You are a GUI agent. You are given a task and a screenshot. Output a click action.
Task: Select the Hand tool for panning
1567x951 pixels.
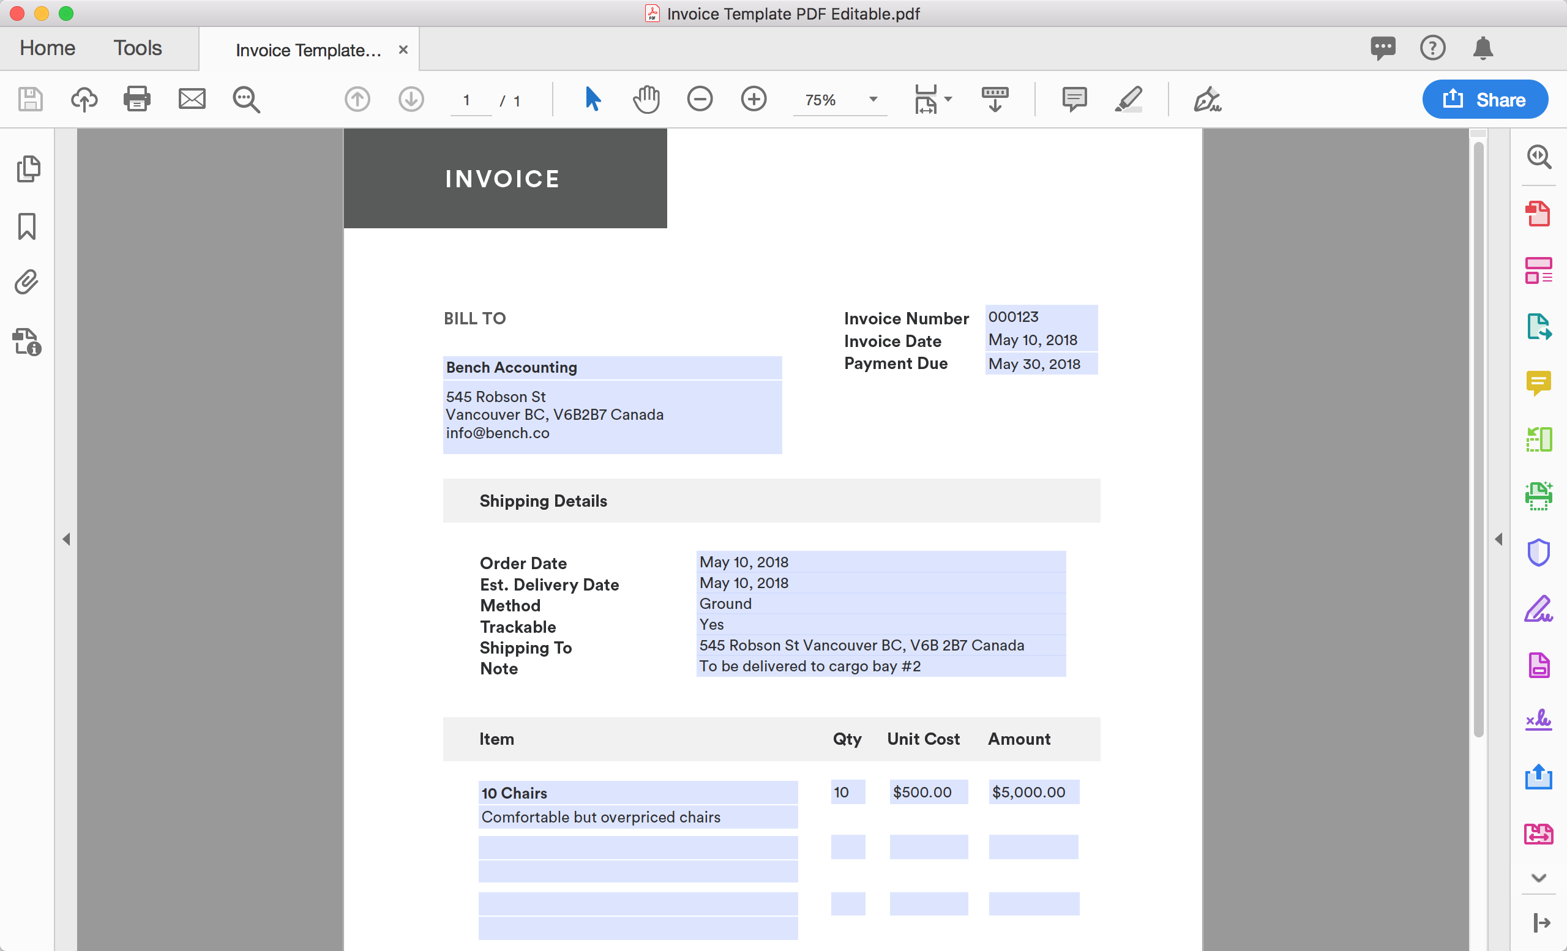[x=646, y=99]
